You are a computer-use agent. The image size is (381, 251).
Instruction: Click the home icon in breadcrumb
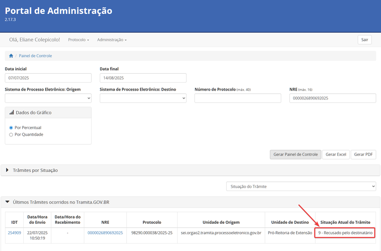pos(11,56)
